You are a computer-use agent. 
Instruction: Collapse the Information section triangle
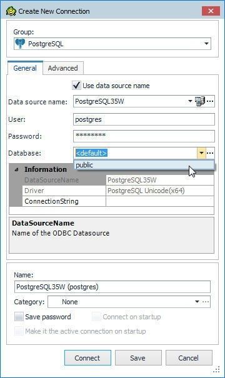[x=16, y=169]
